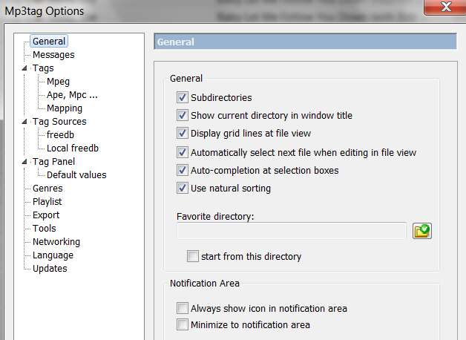Open the Messages options page

coord(53,55)
